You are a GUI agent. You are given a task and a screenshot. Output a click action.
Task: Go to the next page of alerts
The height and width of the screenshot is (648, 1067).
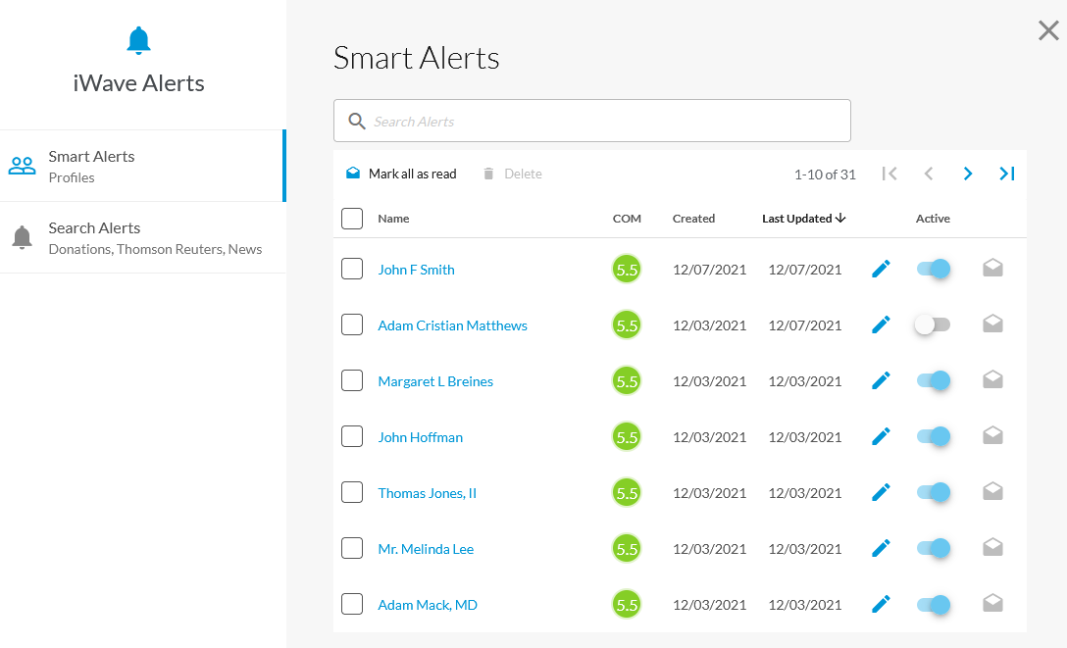[x=968, y=174]
